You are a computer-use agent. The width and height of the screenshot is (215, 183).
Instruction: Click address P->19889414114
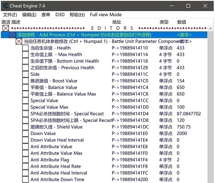[130, 54]
